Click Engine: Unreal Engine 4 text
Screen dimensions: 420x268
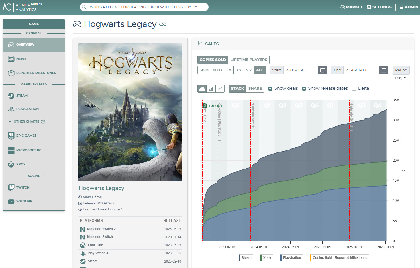(x=103, y=209)
